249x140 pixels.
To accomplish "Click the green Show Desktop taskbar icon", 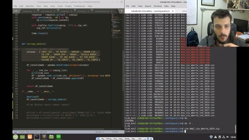I will coord(23,137).
